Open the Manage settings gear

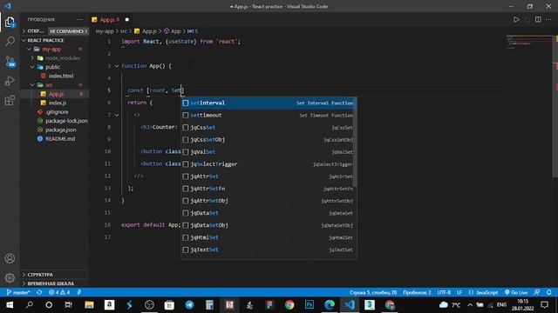coord(10,277)
